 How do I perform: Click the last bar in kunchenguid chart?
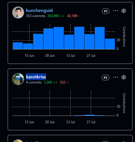[x=110, y=44]
